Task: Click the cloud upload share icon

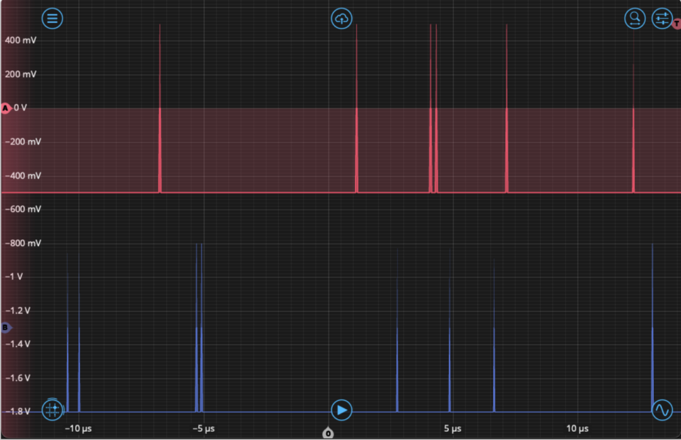Action: (341, 18)
